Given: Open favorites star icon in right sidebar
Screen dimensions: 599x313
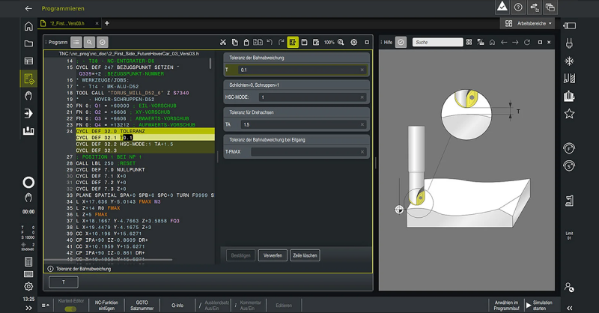Looking at the screenshot, I should coord(569,114).
